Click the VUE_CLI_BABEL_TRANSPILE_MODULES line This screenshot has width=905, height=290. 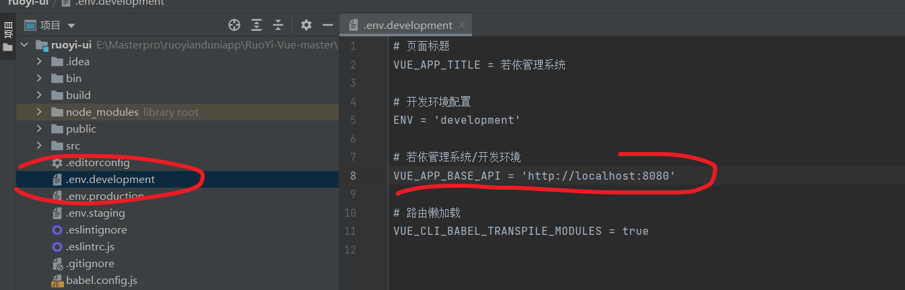pyautogui.click(x=521, y=231)
